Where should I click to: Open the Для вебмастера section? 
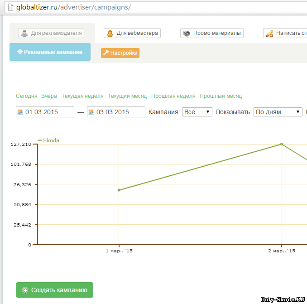[132, 33]
